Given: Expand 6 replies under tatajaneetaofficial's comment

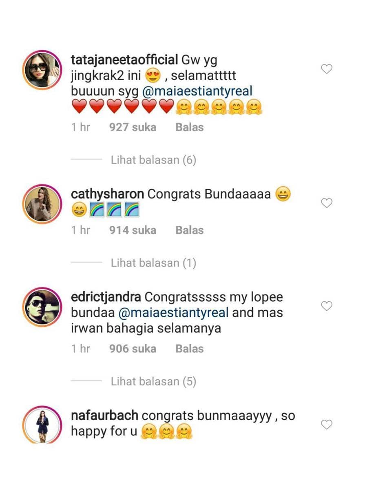Looking at the screenshot, I should pos(153,160).
